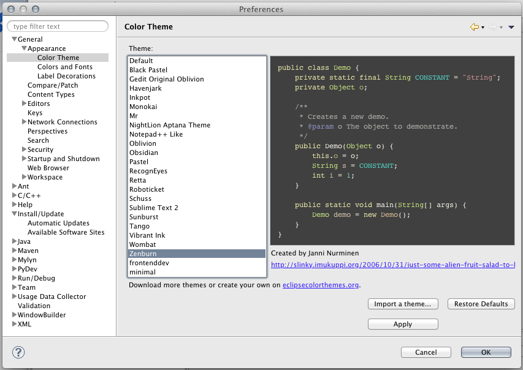Select the Sublime Text 2 theme

[x=197, y=208]
